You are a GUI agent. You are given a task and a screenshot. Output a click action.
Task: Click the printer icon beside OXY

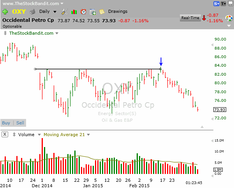pyautogui.click(x=32, y=12)
